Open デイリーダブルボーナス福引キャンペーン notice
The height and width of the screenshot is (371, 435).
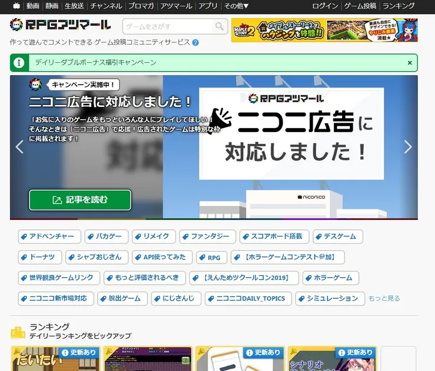tap(96, 63)
